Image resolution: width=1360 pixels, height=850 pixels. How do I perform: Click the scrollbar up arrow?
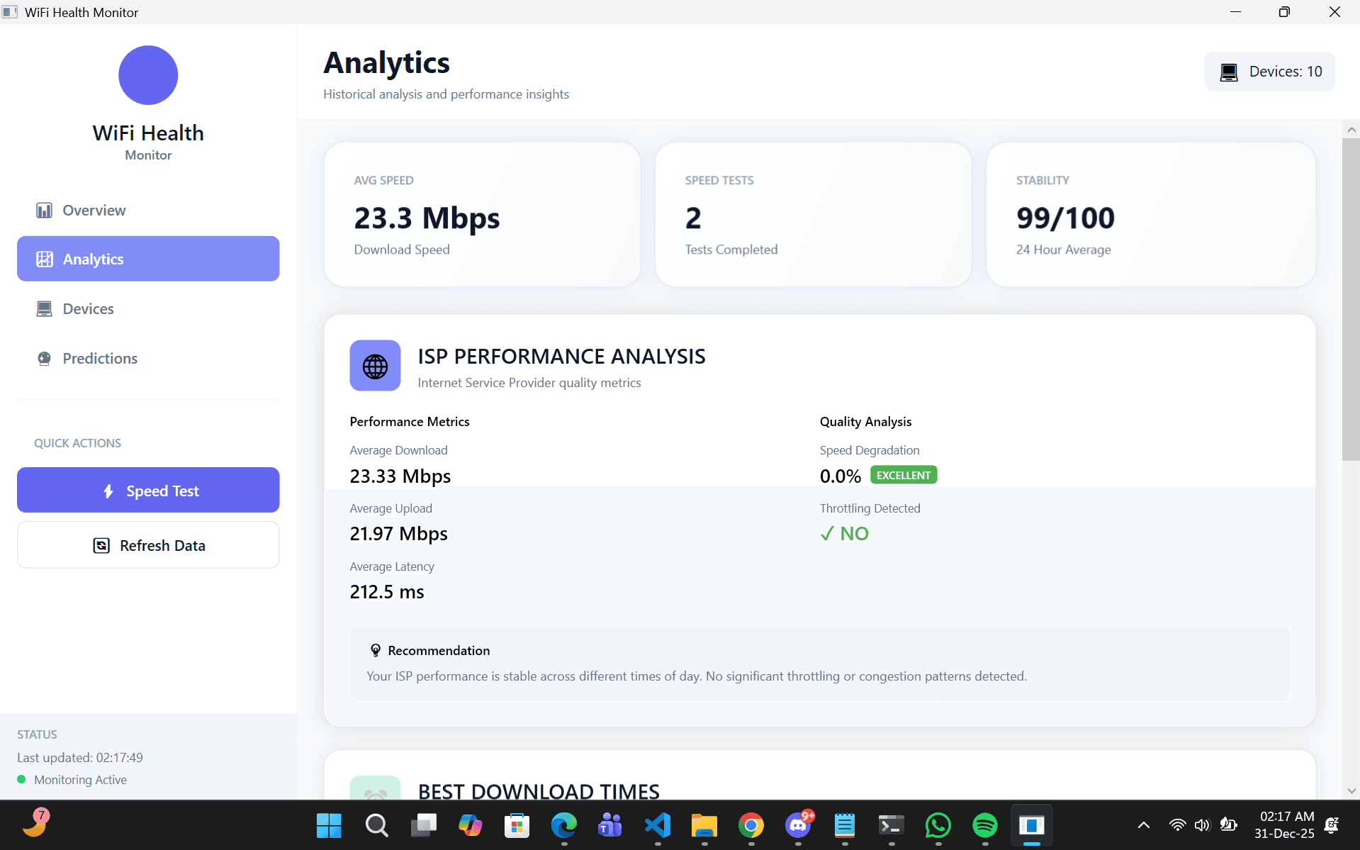click(1351, 130)
